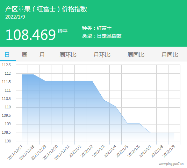The height and width of the screenshot is (168, 187).
Task: Click the 产区苹果（红富士）价格指数 title
Action: pos(46,9)
